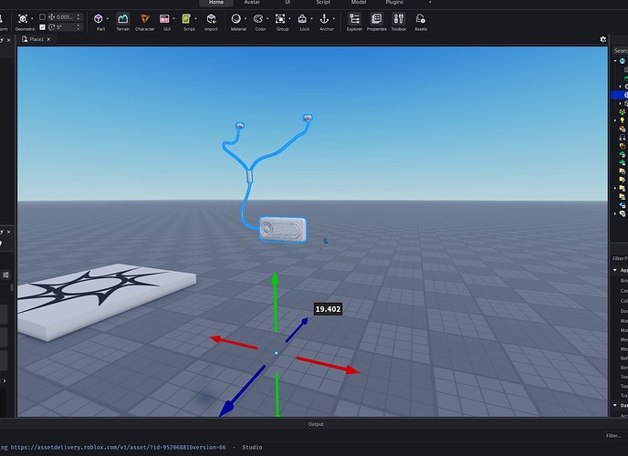Click the assetdelivery.roblox.com URL in Output
628x456 pixels.
(x=118, y=447)
